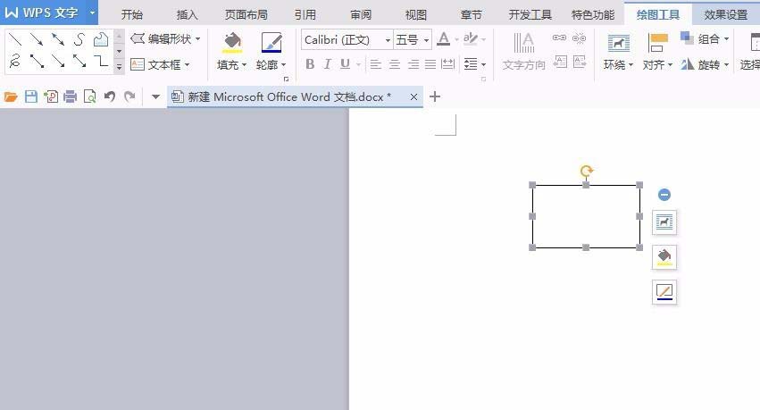Viewport: 760px width, 410px height.
Task: Switch to the 开发工具 tab
Action: coord(530,14)
